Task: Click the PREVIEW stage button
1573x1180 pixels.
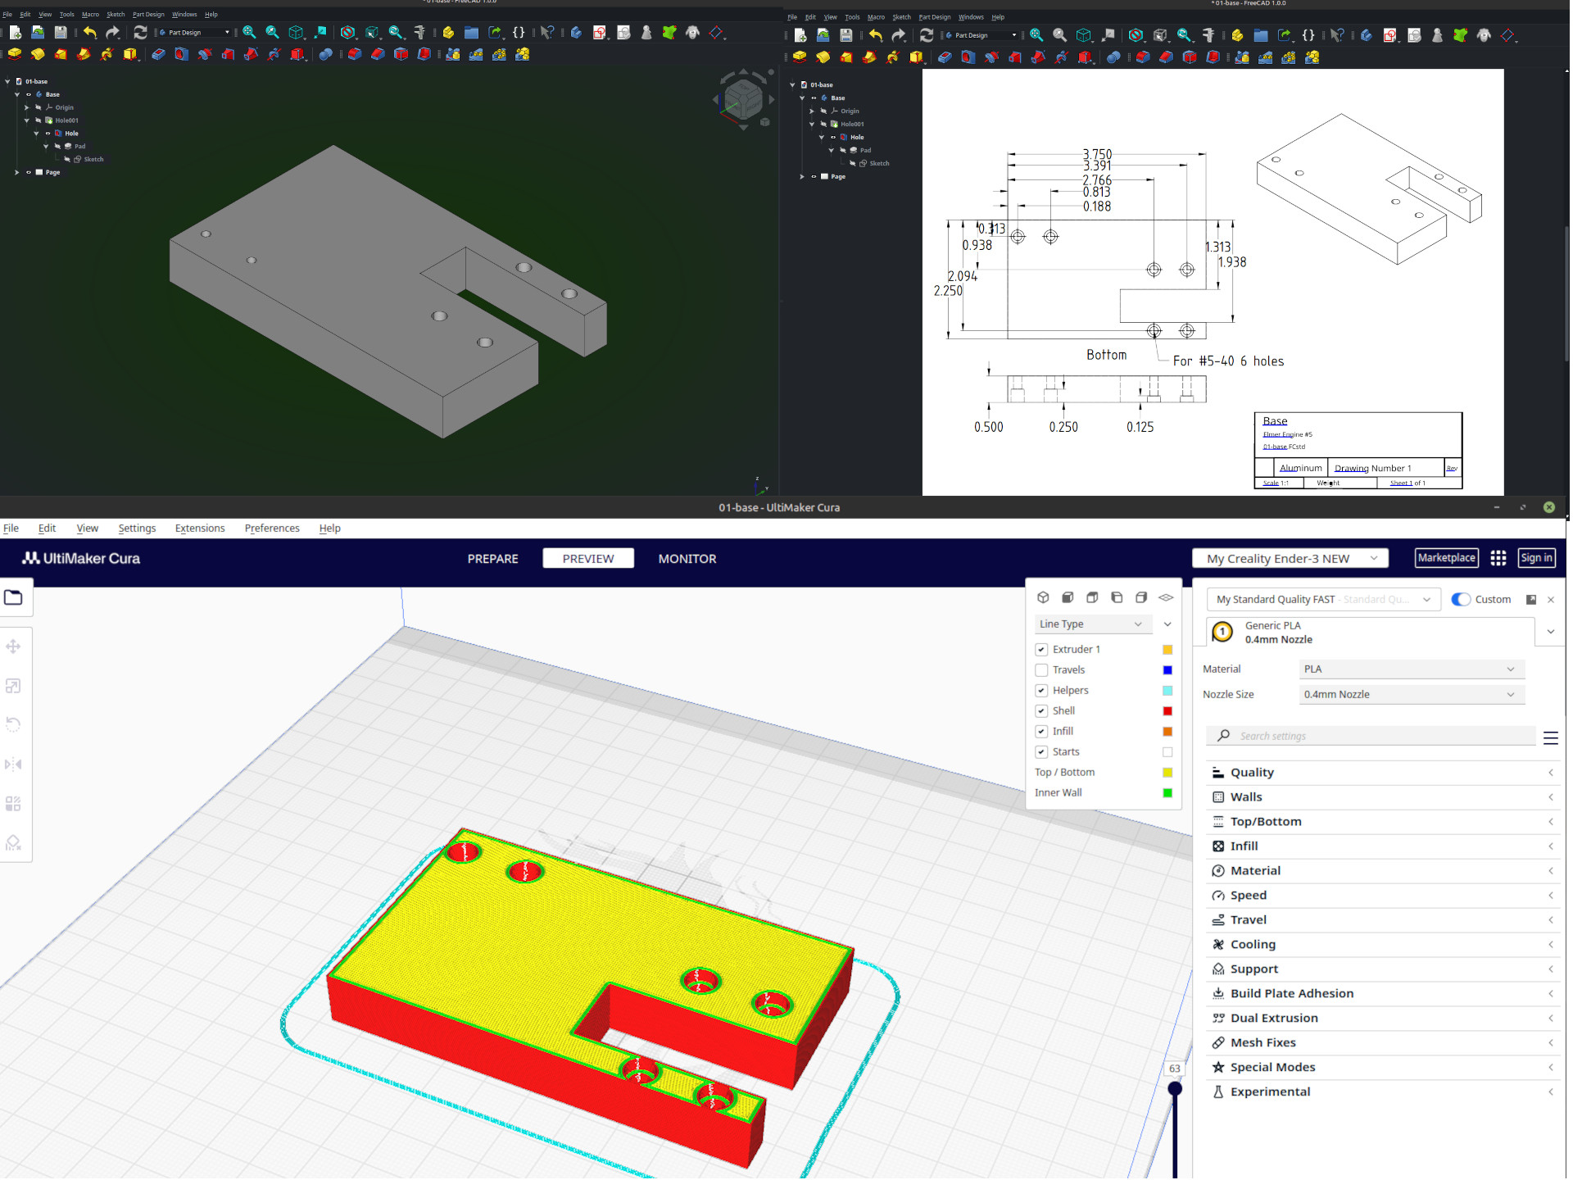Action: [588, 559]
